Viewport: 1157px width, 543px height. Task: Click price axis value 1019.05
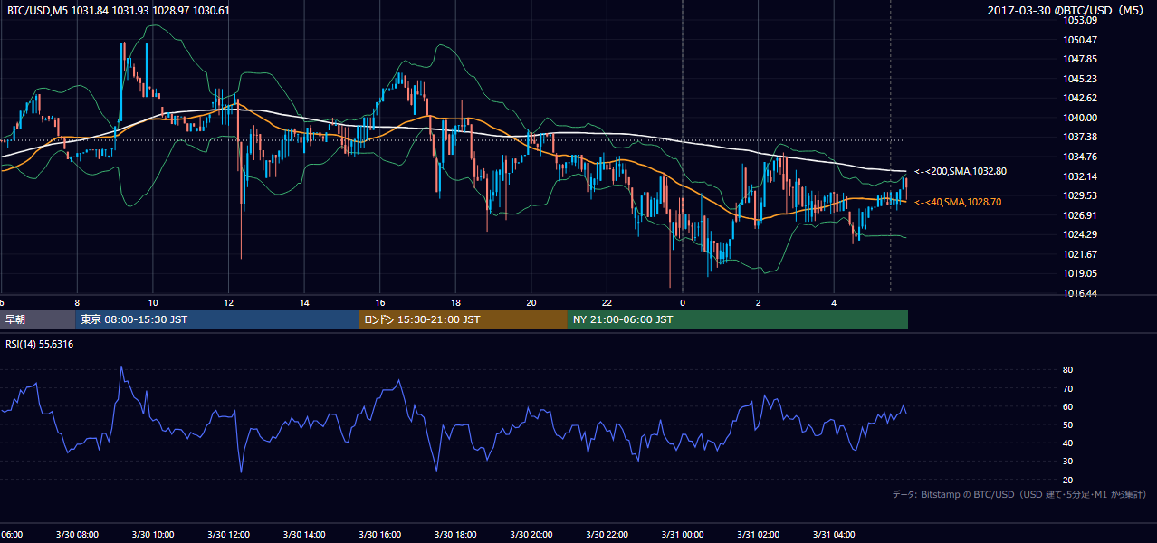tap(1080, 273)
